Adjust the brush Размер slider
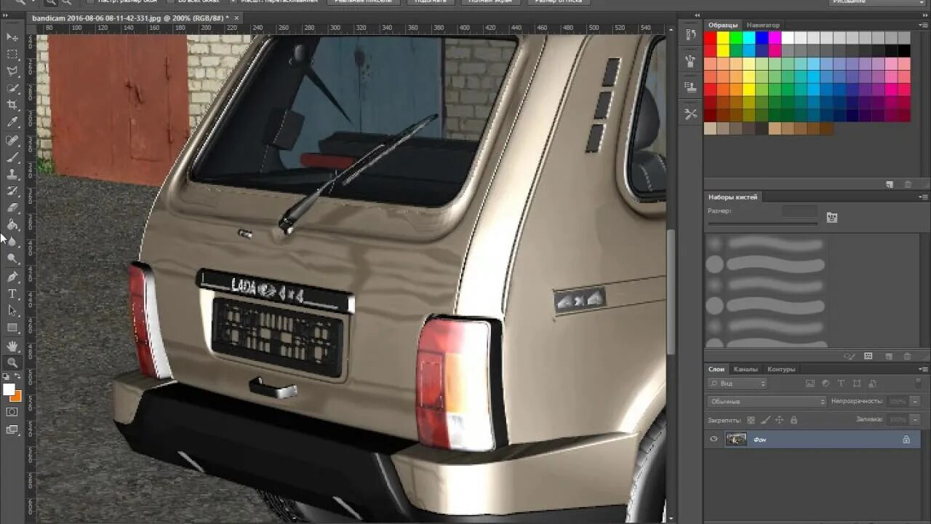The width and height of the screenshot is (931, 524). [x=762, y=223]
